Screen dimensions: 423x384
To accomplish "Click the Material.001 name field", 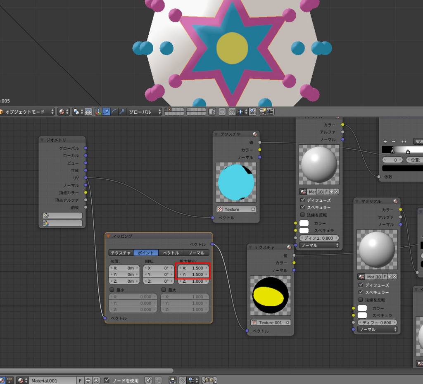I will (52, 381).
